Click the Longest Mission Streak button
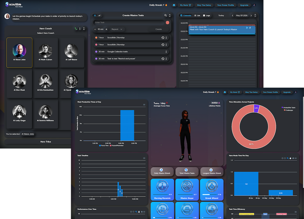Viewport: 304px width, 219px height. click(212, 171)
